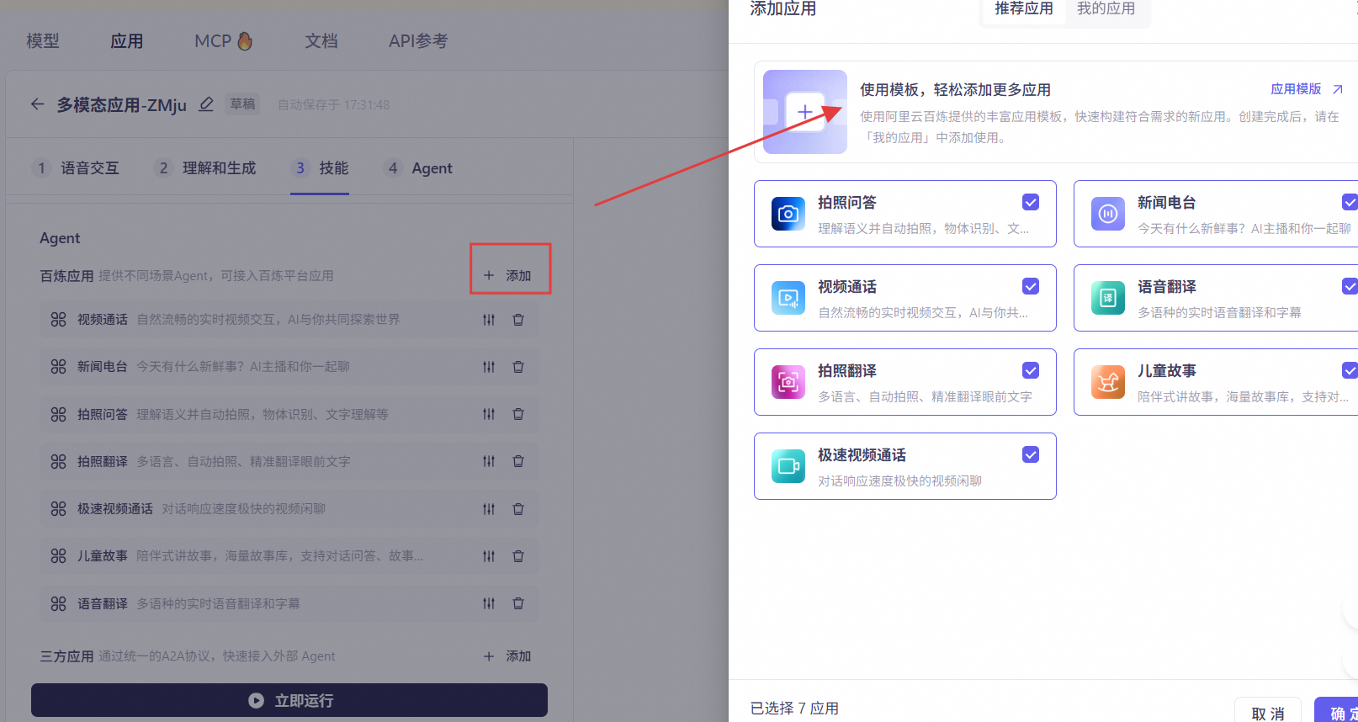
Task: Open settings sliders for 视频通话 row
Action: click(x=489, y=320)
